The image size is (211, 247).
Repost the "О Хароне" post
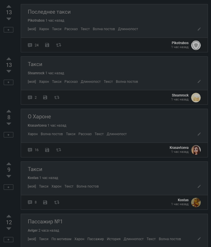[x=58, y=150]
